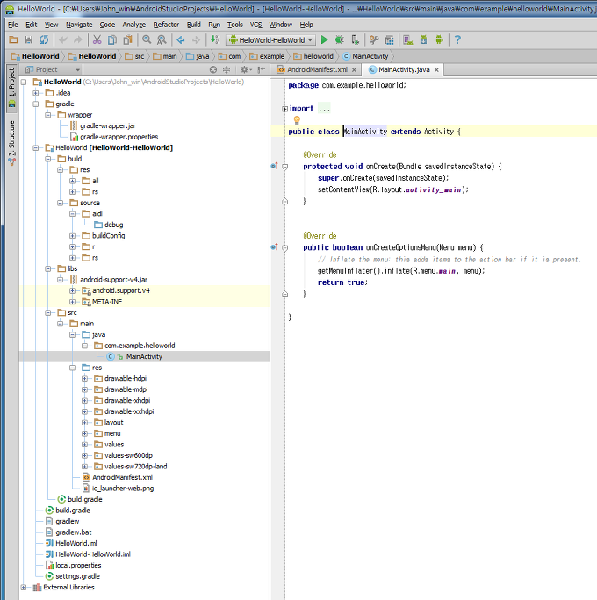Expand the drawable-hdpi folder node
Viewport: 597px width, 600px height.
point(84,378)
